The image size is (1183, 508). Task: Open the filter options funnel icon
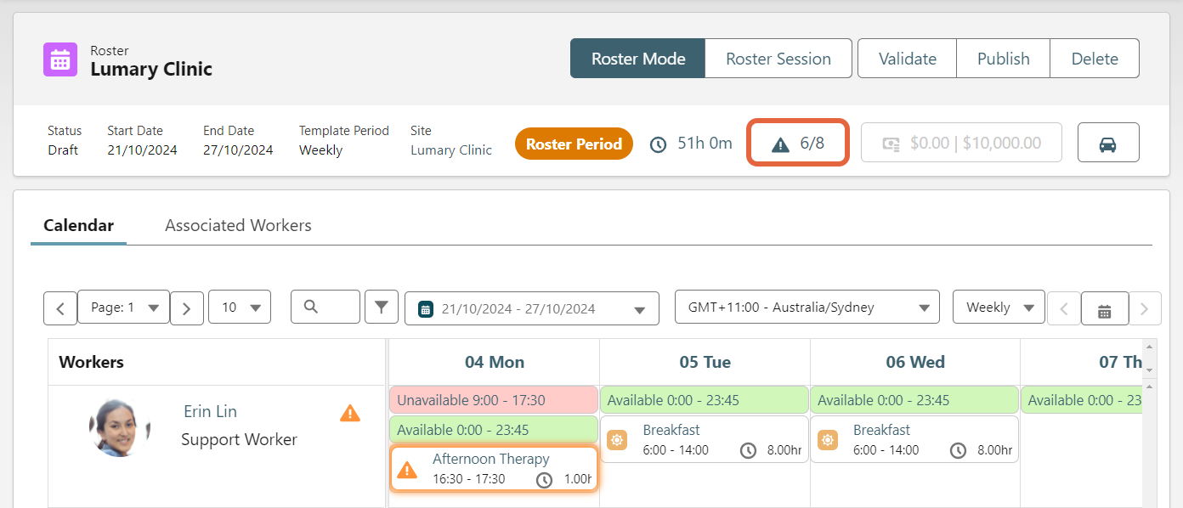point(381,307)
